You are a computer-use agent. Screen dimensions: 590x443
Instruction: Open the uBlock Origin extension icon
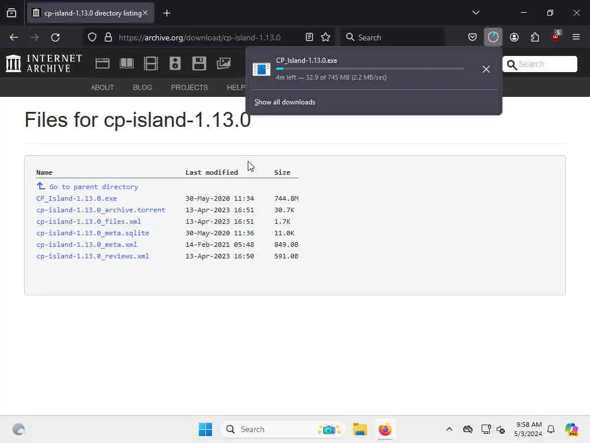click(x=556, y=36)
